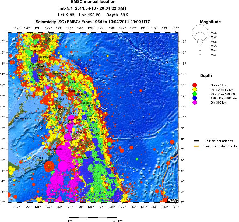Click the bottom axis '119°' longitude label
The width and height of the screenshot is (239, 222).
[17, 206]
